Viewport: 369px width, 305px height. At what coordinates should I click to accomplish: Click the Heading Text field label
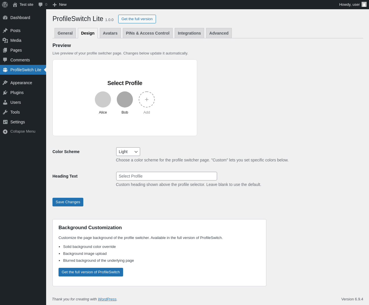coord(65,176)
